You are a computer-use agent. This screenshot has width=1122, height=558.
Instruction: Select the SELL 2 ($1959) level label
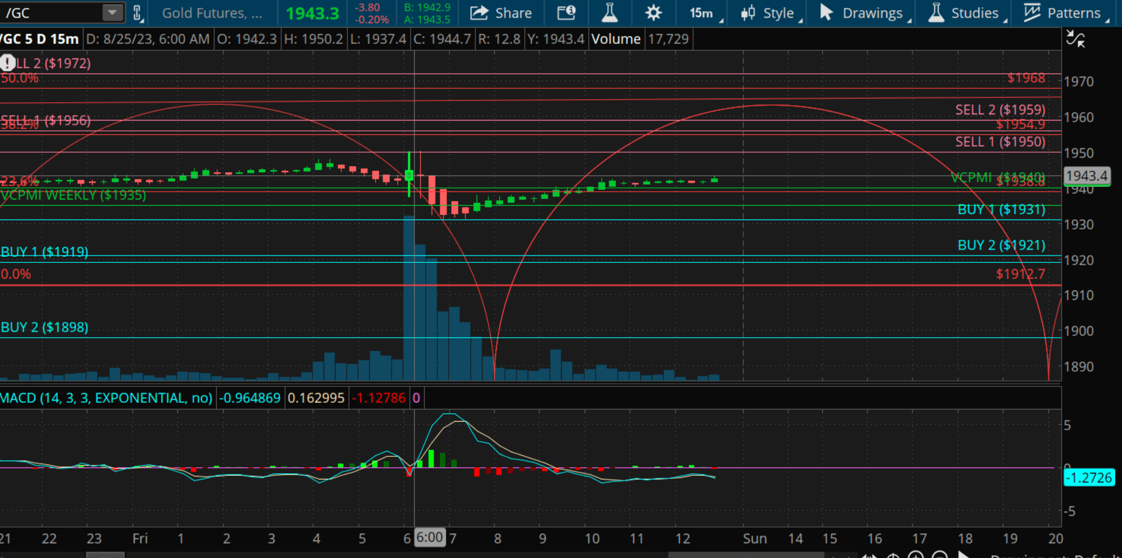click(1000, 110)
